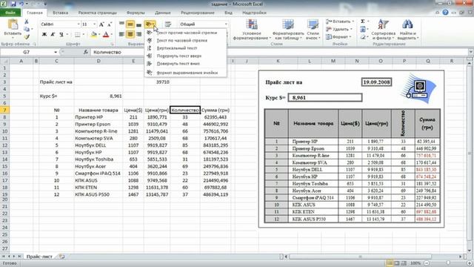
Task: Open the number format dropdown Общий
Action: point(225,24)
